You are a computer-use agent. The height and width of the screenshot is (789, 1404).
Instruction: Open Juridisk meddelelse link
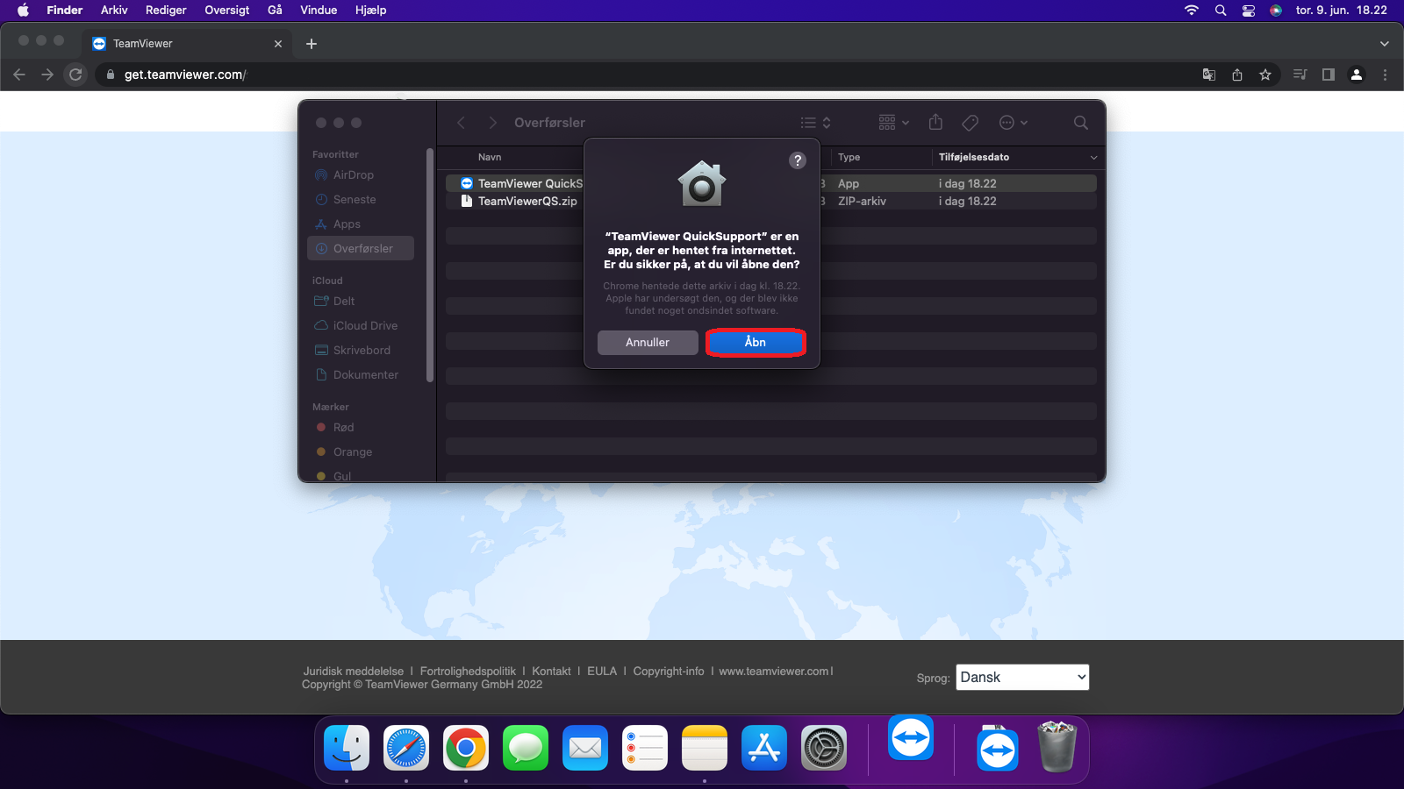(x=354, y=672)
